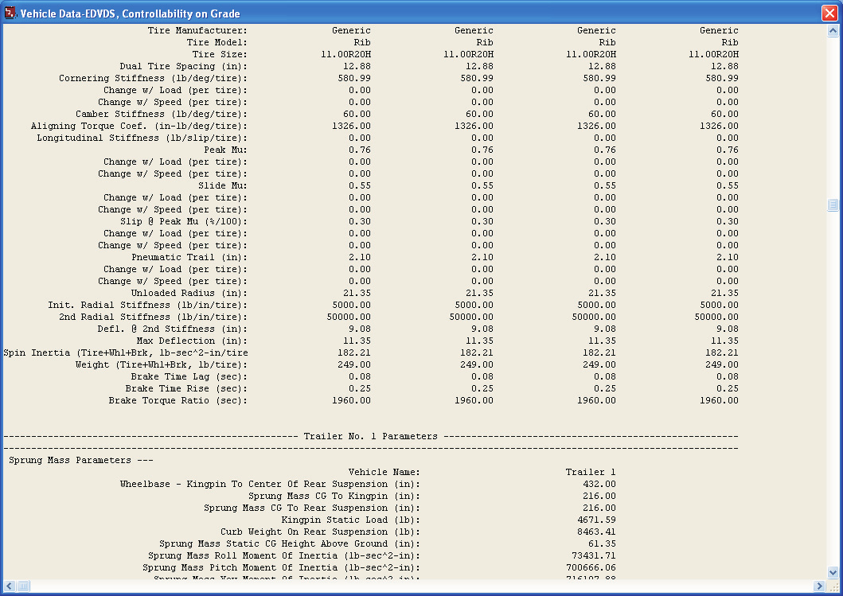This screenshot has width=843, height=596.
Task: Click the vertical scrollbar thumb
Action: [x=833, y=205]
